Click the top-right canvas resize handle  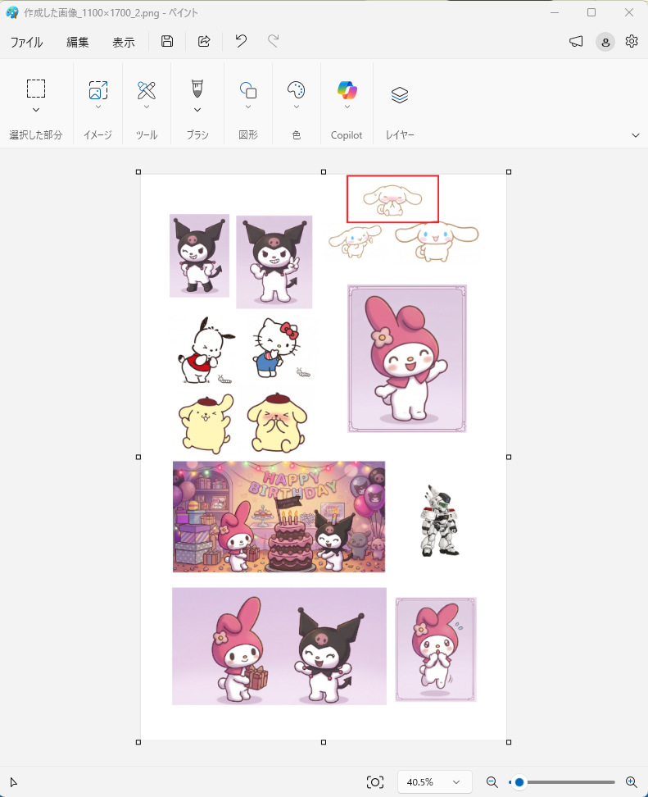509,172
